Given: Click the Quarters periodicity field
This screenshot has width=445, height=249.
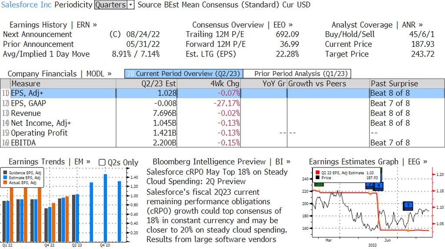Looking at the screenshot, I should tap(111, 5).
